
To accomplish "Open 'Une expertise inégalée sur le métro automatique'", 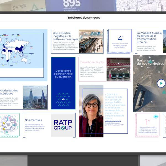I will (x=65, y=36).
